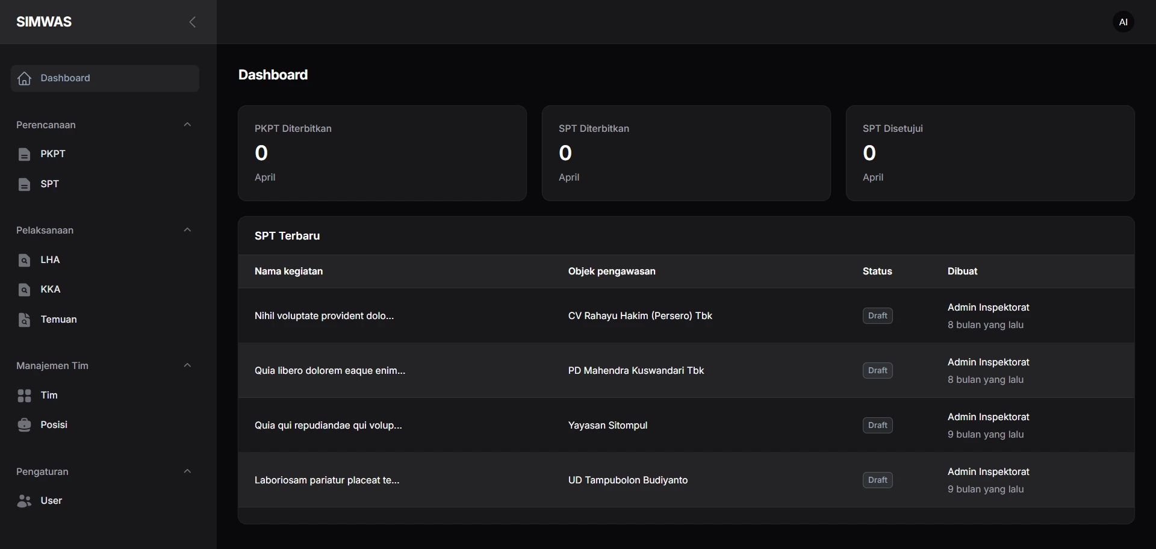The height and width of the screenshot is (549, 1156).
Task: Go to the Temuan menu label
Action: [58, 320]
